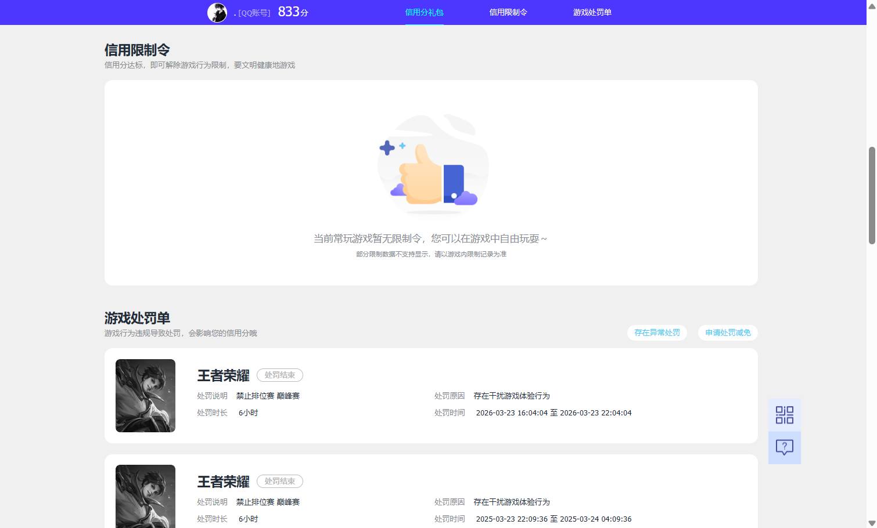Click the page's vertical scrollbar thumb
This screenshot has width=877, height=528.
tap(872, 195)
